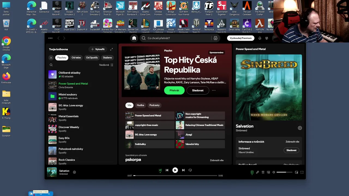Show lyrics with microphone icon

(257, 172)
